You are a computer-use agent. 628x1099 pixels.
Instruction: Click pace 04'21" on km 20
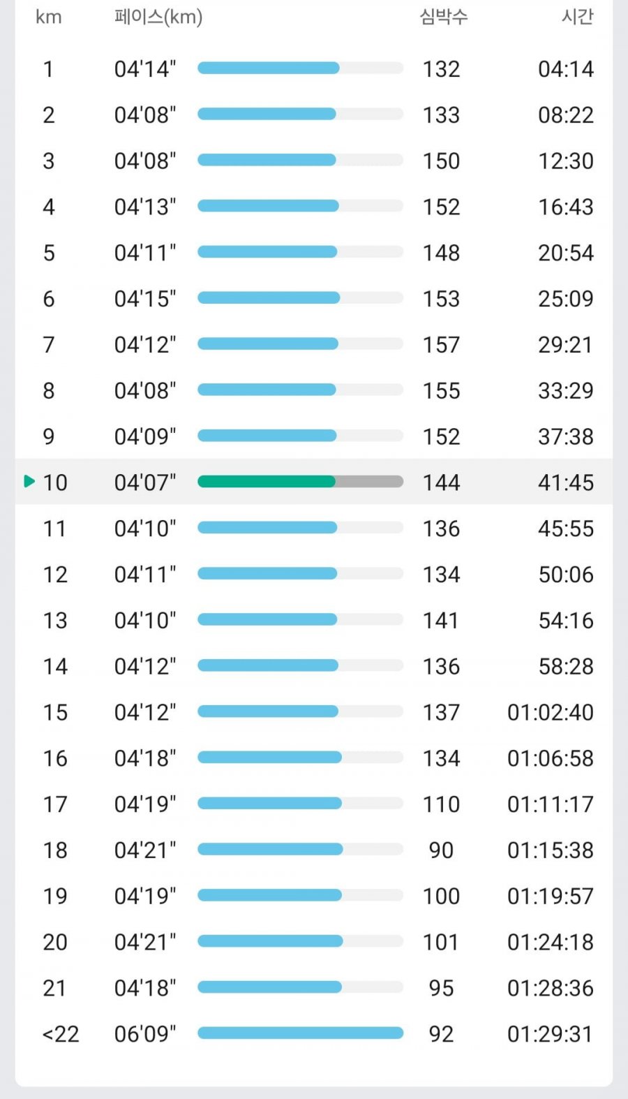pyautogui.click(x=145, y=941)
